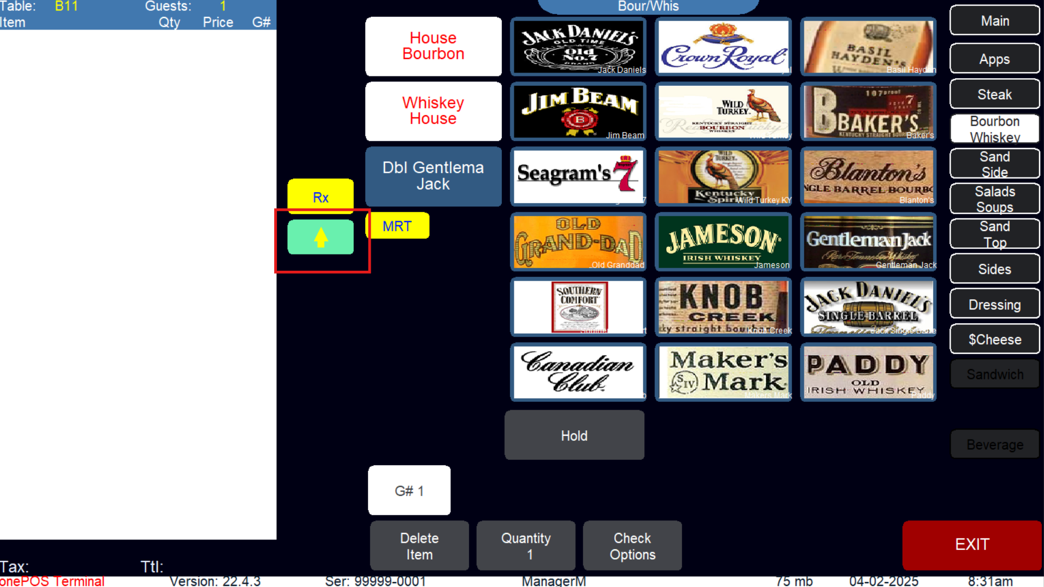This screenshot has width=1044, height=587.
Task: Choose the Paddy Old Irish Whiskey tile
Action: point(868,372)
